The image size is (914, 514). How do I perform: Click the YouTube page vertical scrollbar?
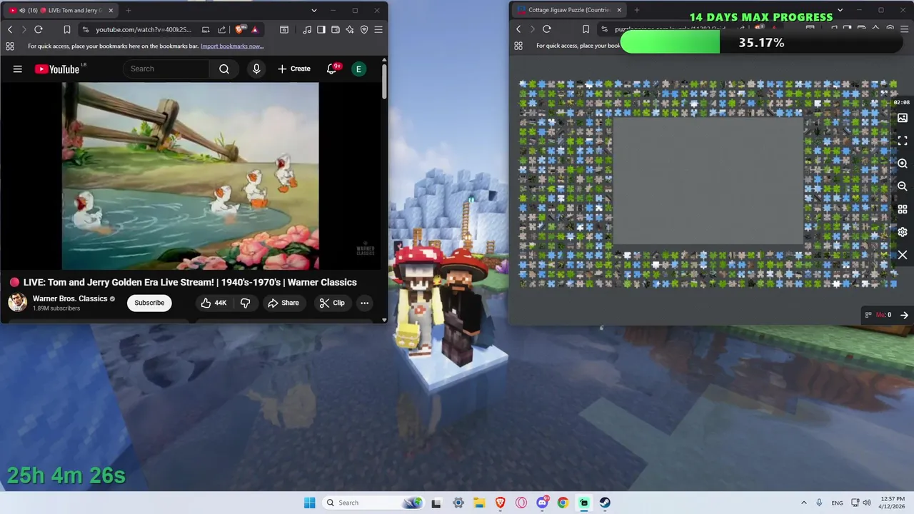pos(383,81)
